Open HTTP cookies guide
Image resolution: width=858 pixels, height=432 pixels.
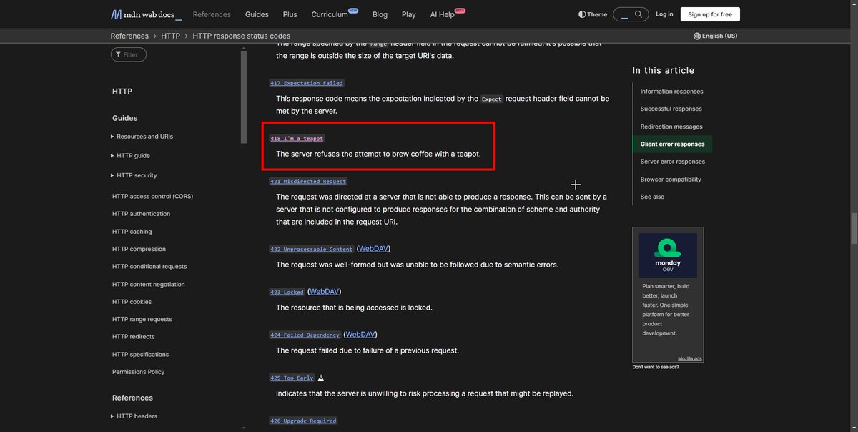[132, 302]
